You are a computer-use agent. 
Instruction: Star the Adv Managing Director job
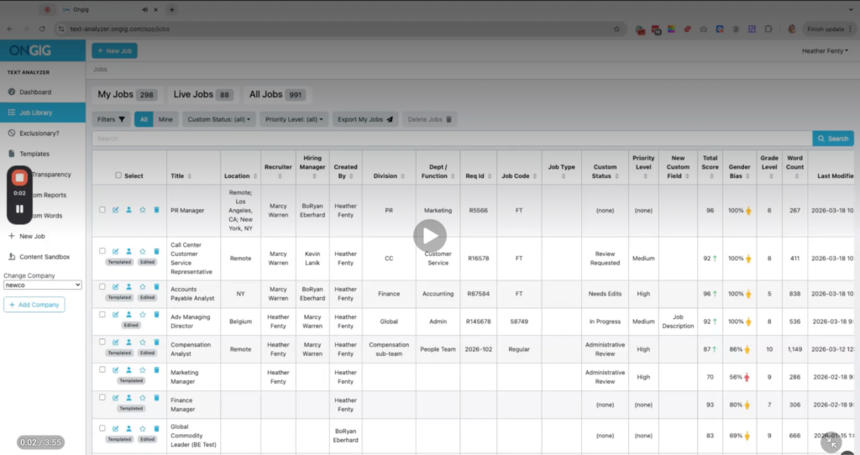tap(143, 315)
